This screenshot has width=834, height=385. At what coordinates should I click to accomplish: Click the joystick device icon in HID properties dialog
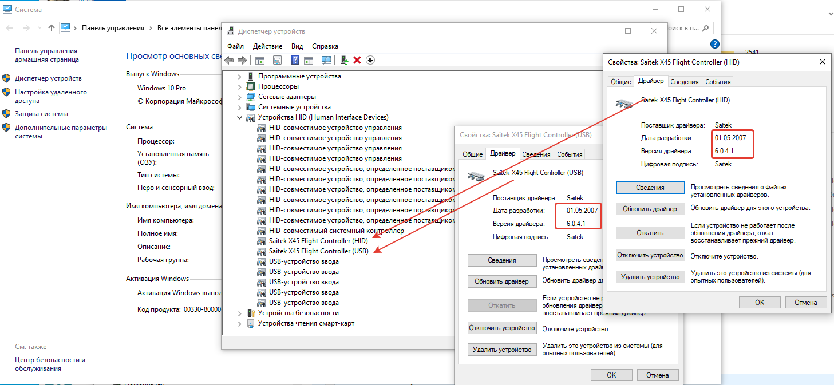(624, 104)
